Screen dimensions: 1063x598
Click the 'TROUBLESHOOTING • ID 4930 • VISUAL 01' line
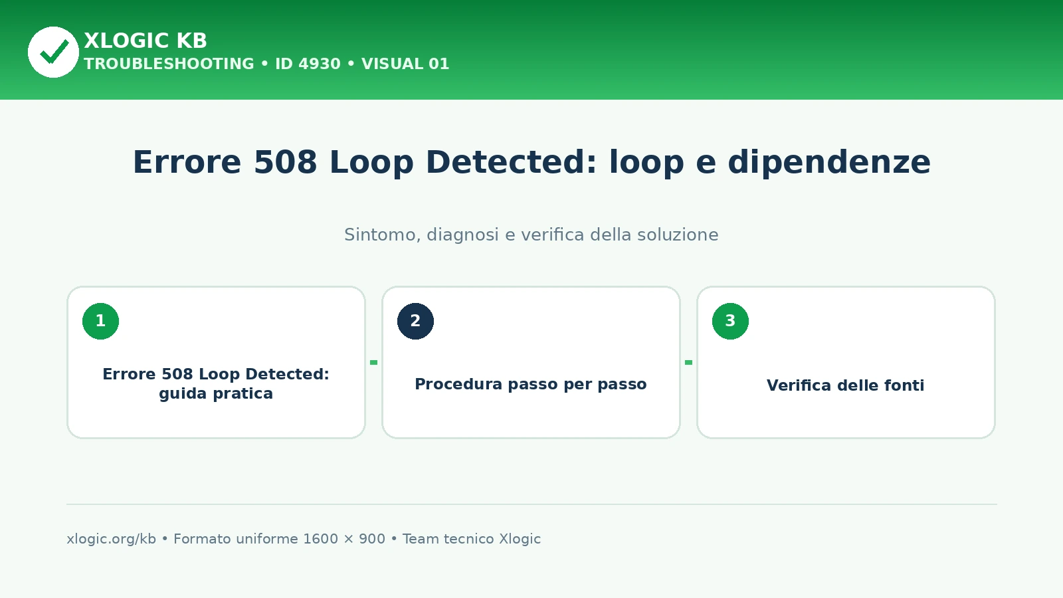(x=266, y=64)
